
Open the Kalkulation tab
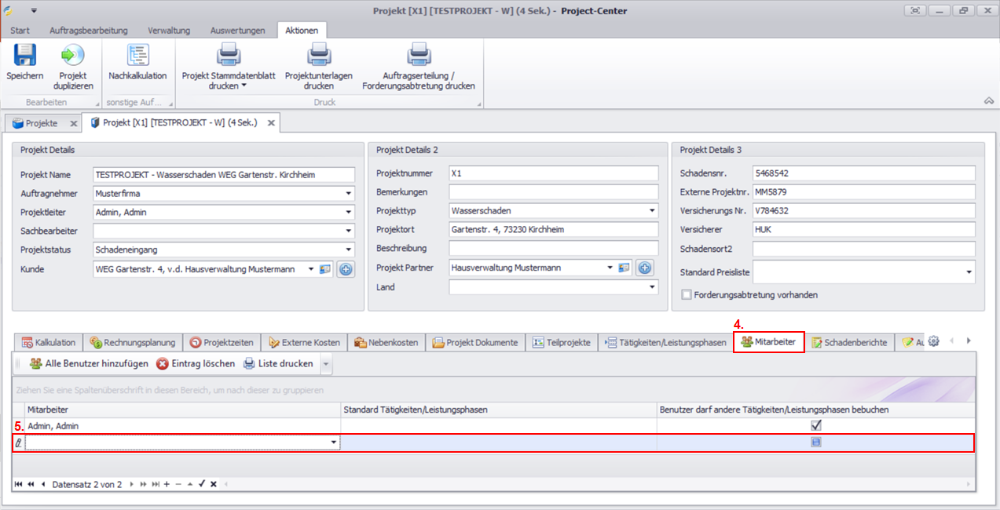click(x=49, y=342)
